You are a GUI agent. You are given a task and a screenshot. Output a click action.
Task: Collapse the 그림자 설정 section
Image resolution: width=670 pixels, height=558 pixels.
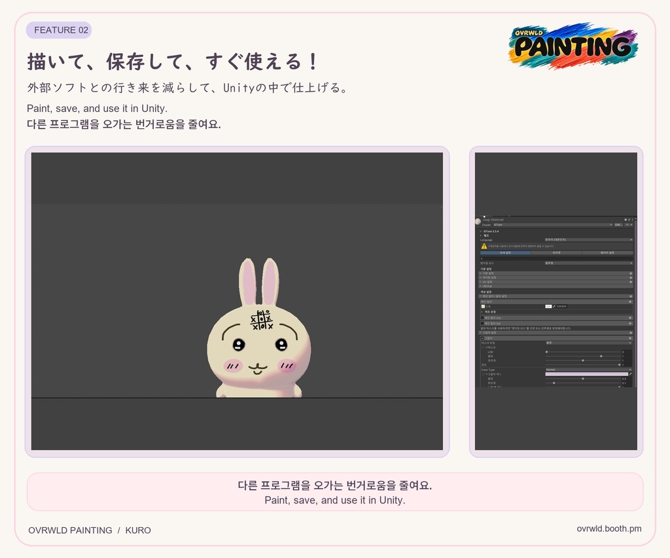pyautogui.click(x=556, y=333)
